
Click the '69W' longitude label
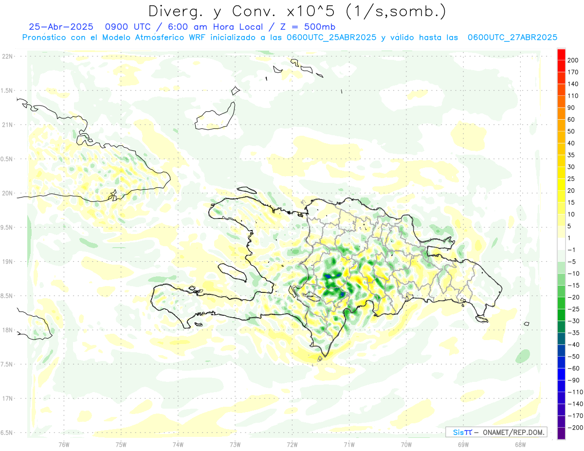point(463,444)
